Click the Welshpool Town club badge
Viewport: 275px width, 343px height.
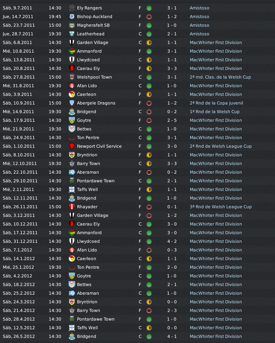point(72,77)
